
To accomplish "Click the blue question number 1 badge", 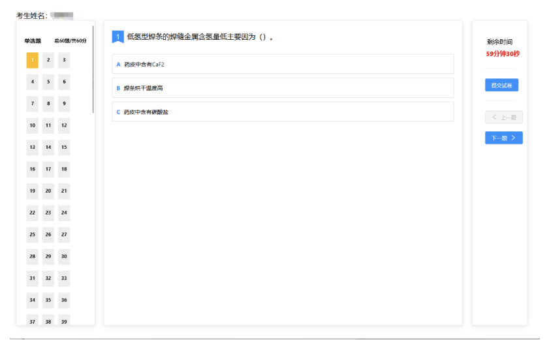I will [x=118, y=37].
